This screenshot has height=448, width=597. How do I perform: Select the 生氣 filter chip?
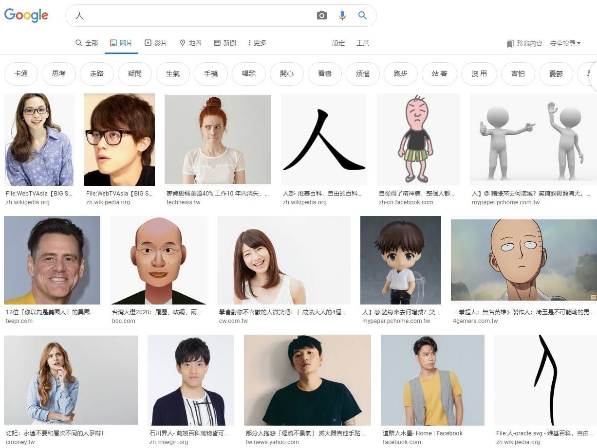(173, 74)
